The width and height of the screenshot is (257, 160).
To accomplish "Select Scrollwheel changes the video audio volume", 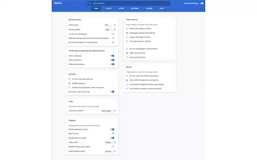I will pyautogui.click(x=127, y=84).
